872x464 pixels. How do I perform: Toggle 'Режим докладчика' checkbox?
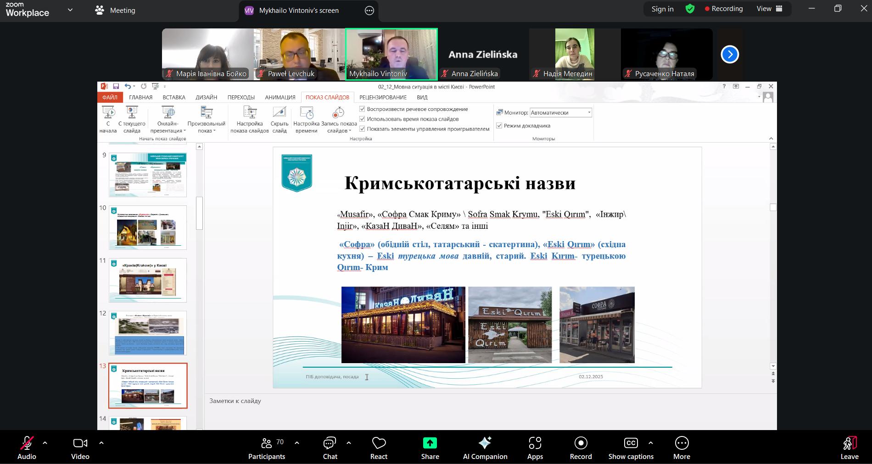pos(499,126)
